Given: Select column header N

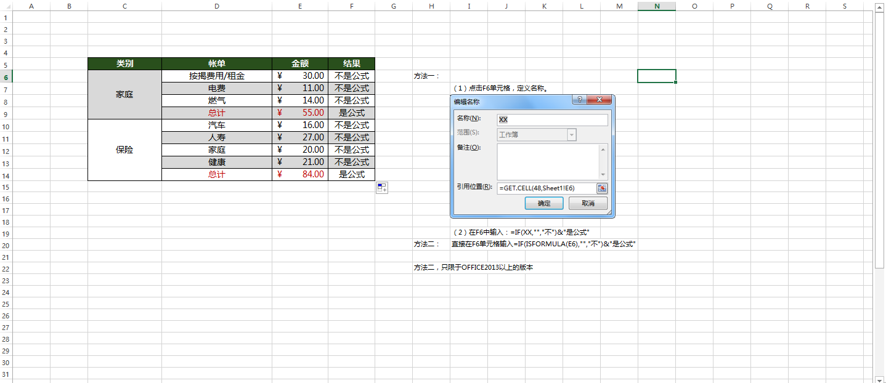Looking at the screenshot, I should [x=656, y=6].
